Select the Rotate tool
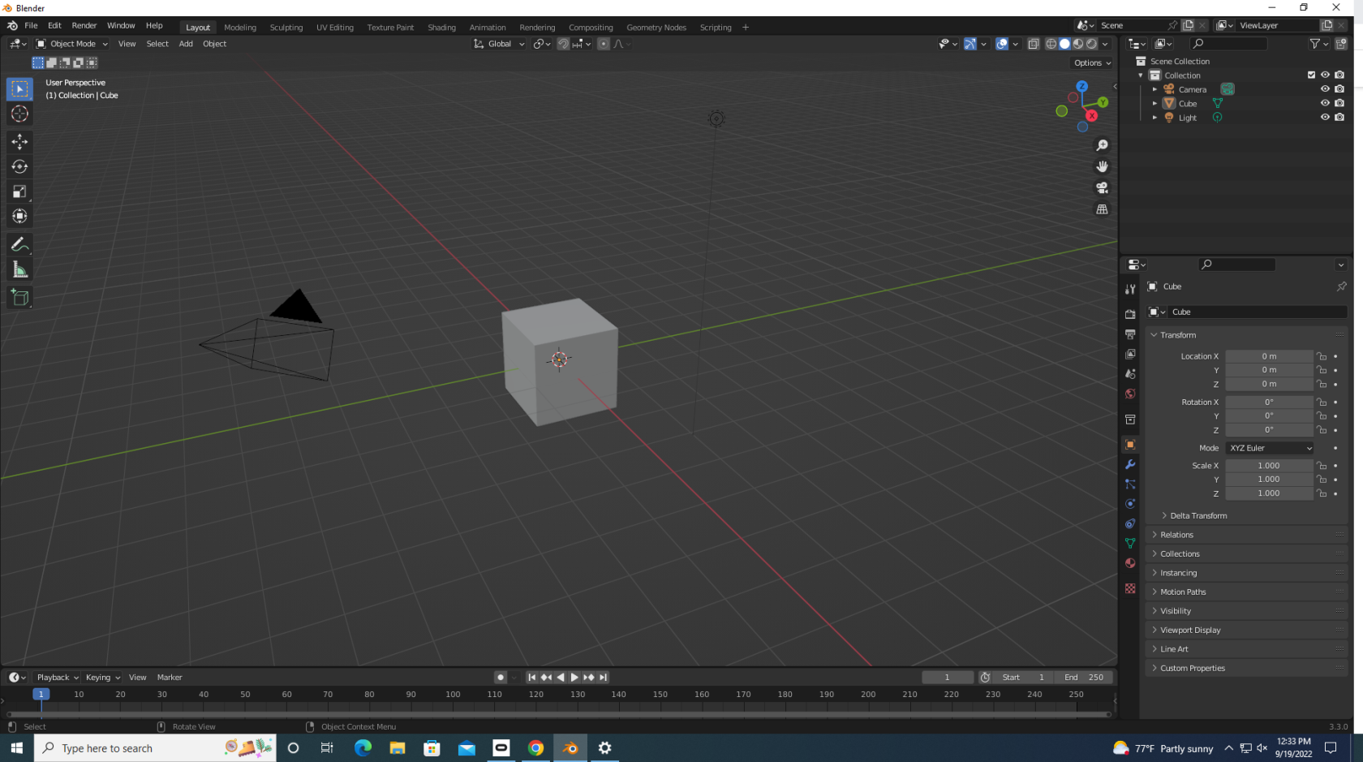 coord(19,166)
